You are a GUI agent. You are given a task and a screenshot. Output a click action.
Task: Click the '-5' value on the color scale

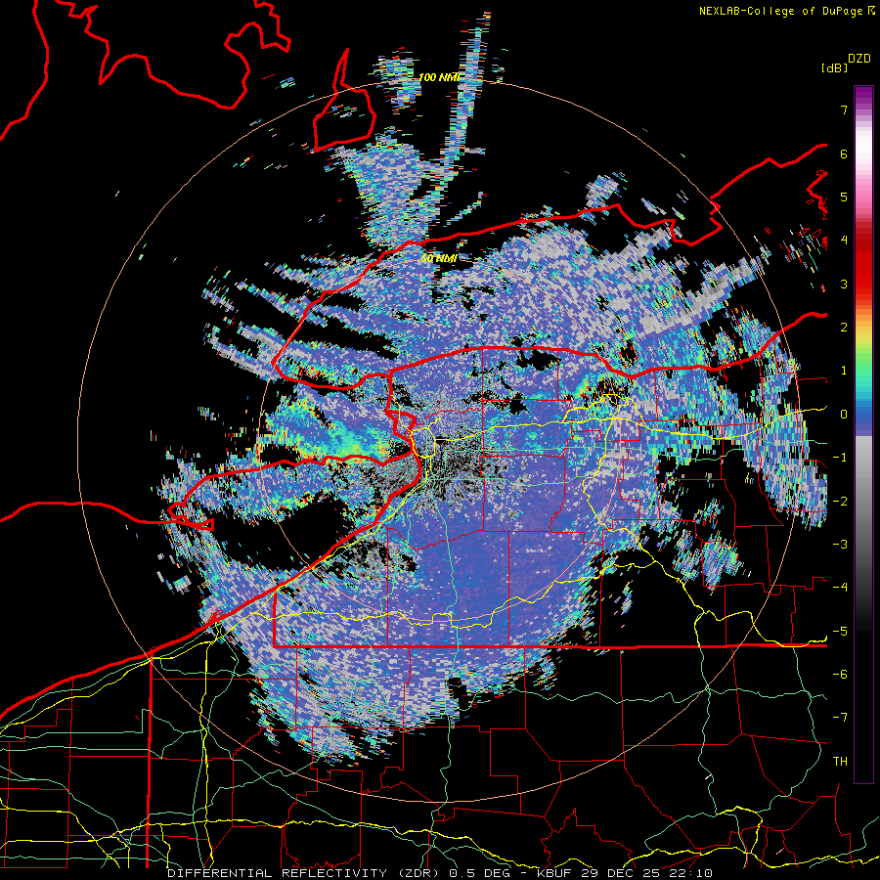(x=840, y=632)
